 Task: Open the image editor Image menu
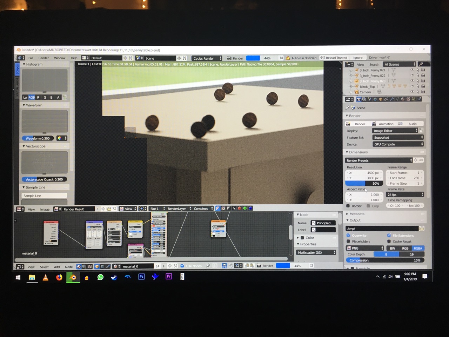click(45, 209)
